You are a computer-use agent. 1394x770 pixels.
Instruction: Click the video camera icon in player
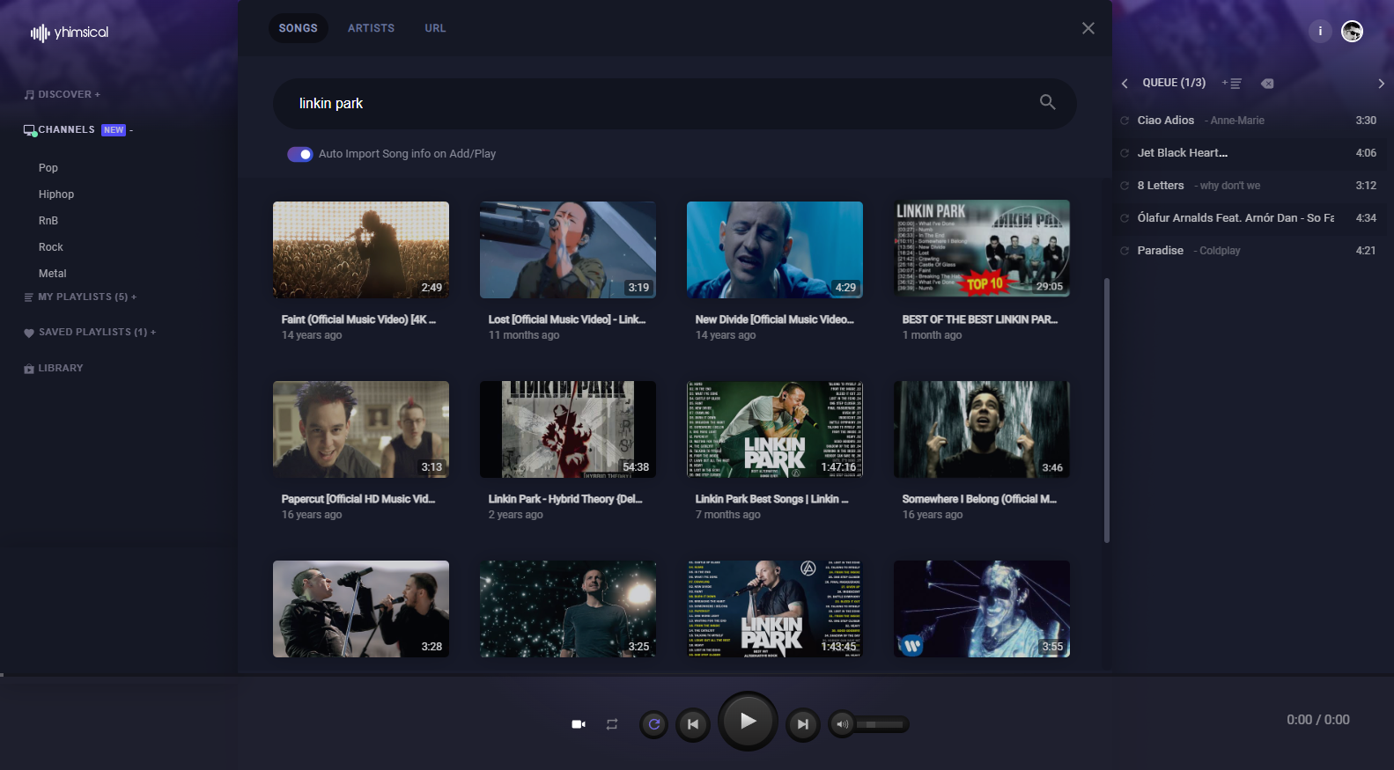579,724
